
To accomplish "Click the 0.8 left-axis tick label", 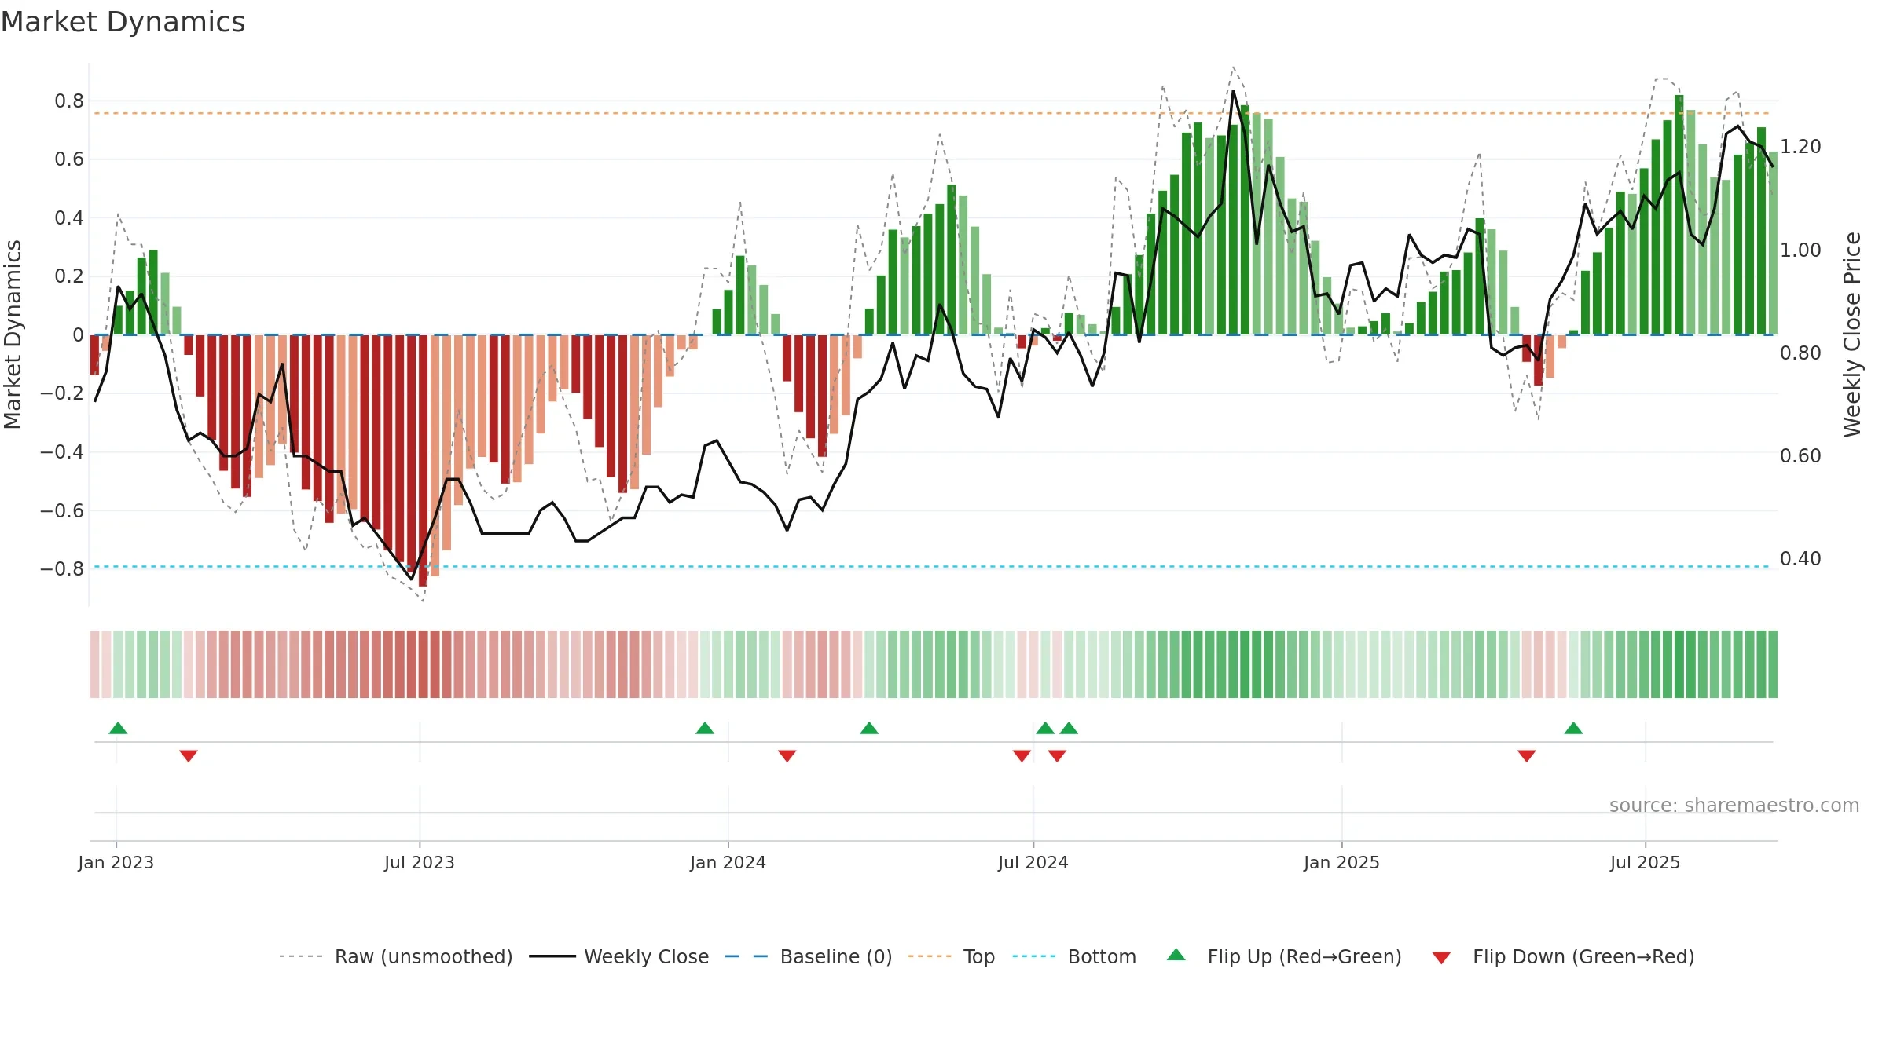I will click(69, 101).
